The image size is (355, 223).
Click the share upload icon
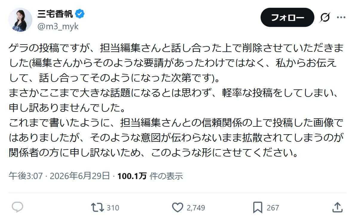click(x=337, y=207)
